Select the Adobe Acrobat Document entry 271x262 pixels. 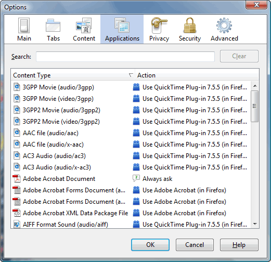(x=59, y=179)
